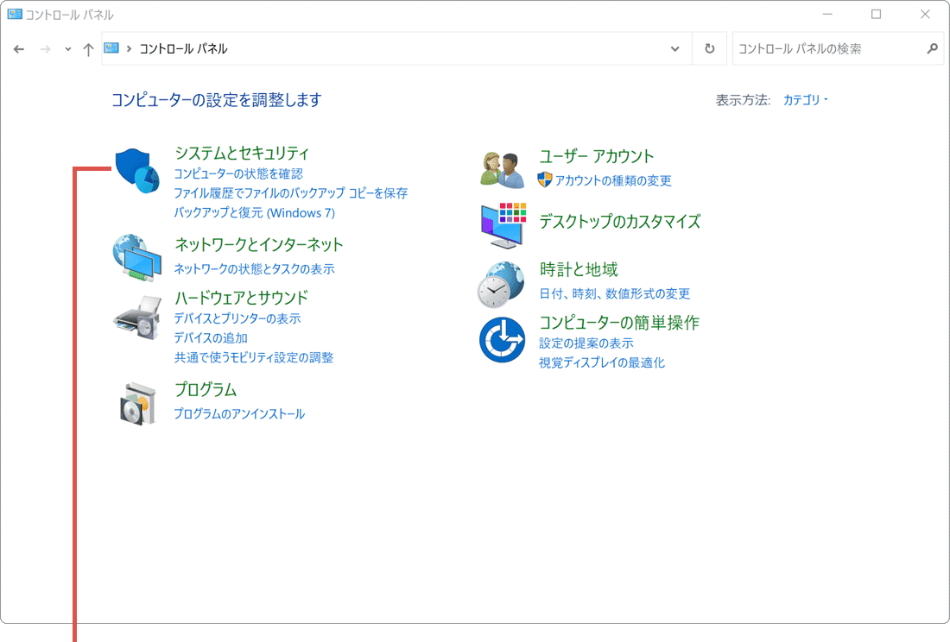The width and height of the screenshot is (950, 642).
Task: Expand the address bar dropdown chevron
Action: 675,48
